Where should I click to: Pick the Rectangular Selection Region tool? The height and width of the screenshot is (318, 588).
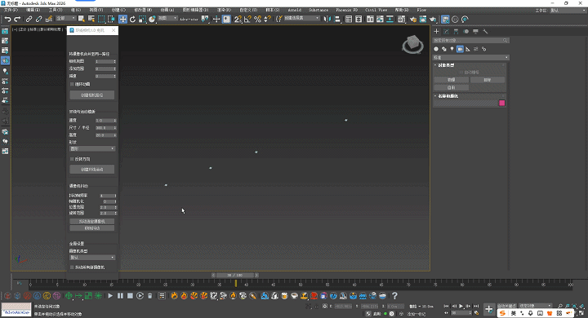coord(101,19)
